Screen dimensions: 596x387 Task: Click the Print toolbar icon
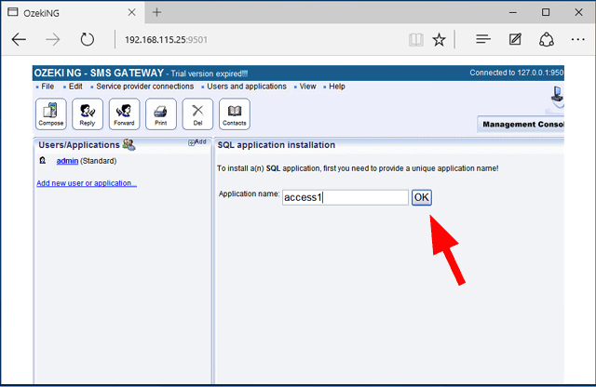click(160, 113)
